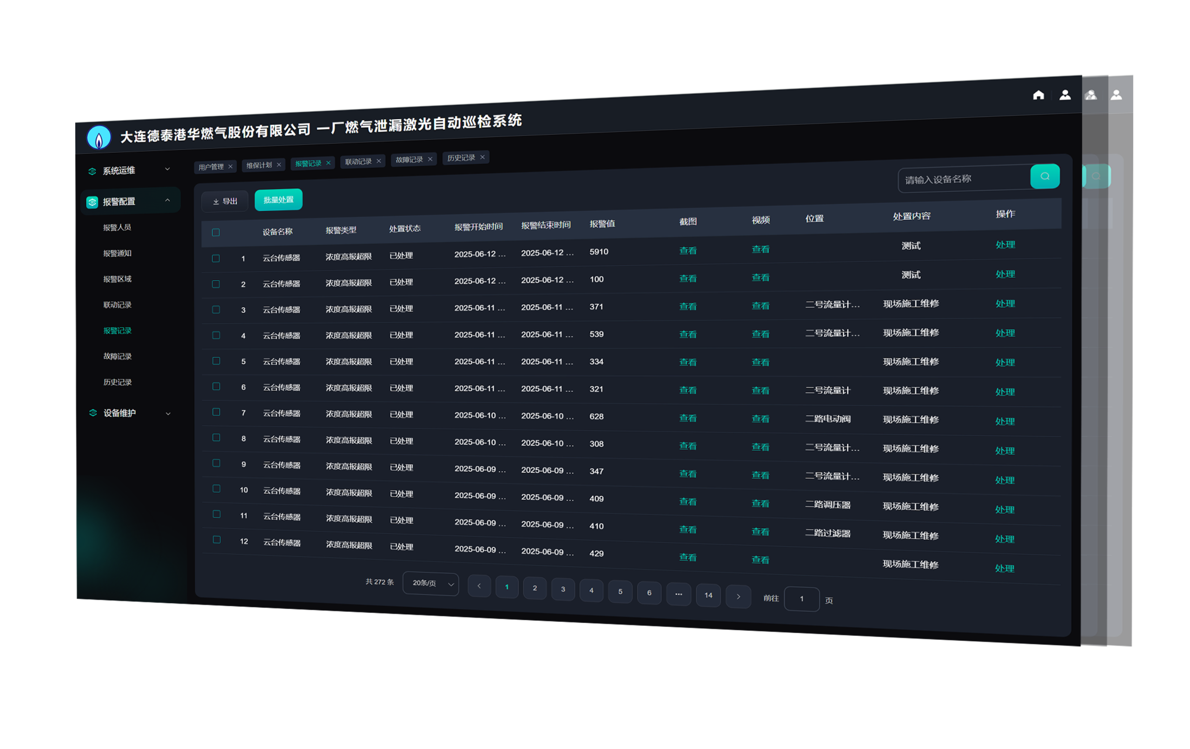Click the 导出 download icon button

pyautogui.click(x=225, y=202)
